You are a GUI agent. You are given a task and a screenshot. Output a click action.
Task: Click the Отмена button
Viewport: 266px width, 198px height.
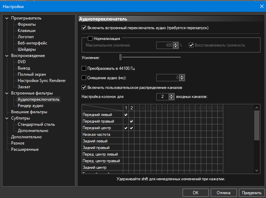click(223, 193)
